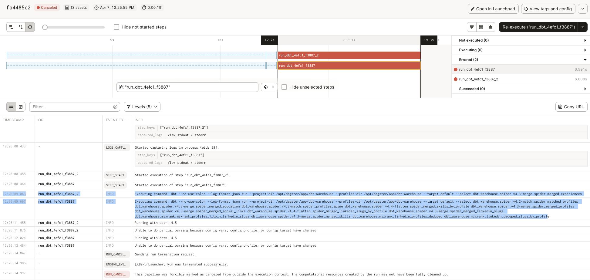
Task: Expand the Succeeded (0) section
Action: tap(521, 89)
